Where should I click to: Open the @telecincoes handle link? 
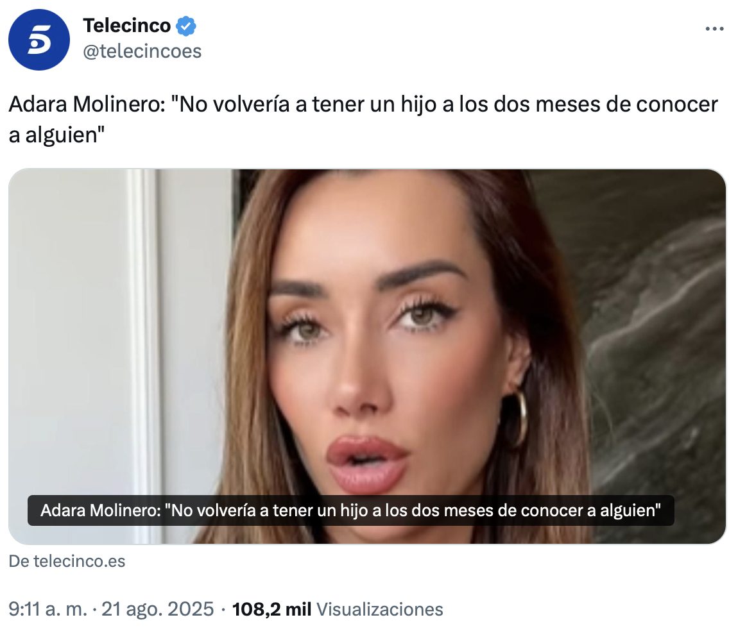point(142,51)
